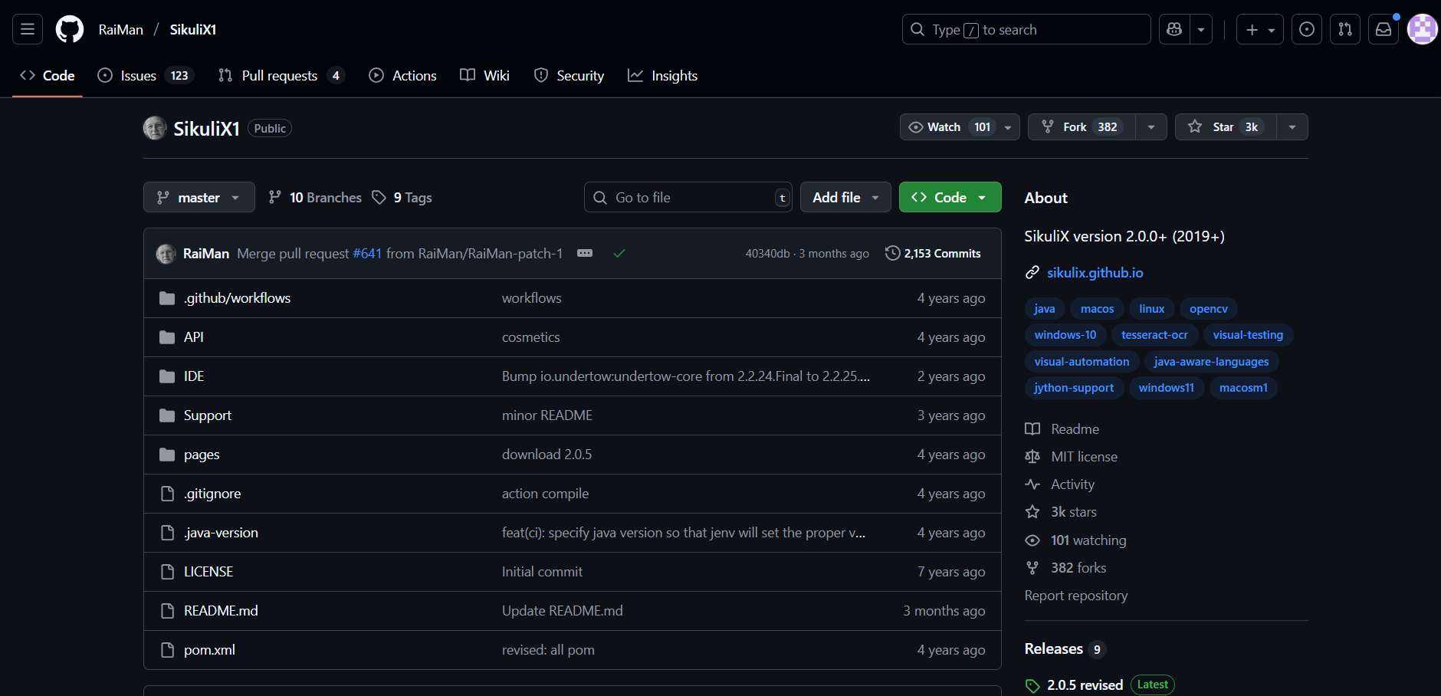The width and height of the screenshot is (1441, 696).
Task: Open the sikulix.github.io website link
Action: point(1095,272)
